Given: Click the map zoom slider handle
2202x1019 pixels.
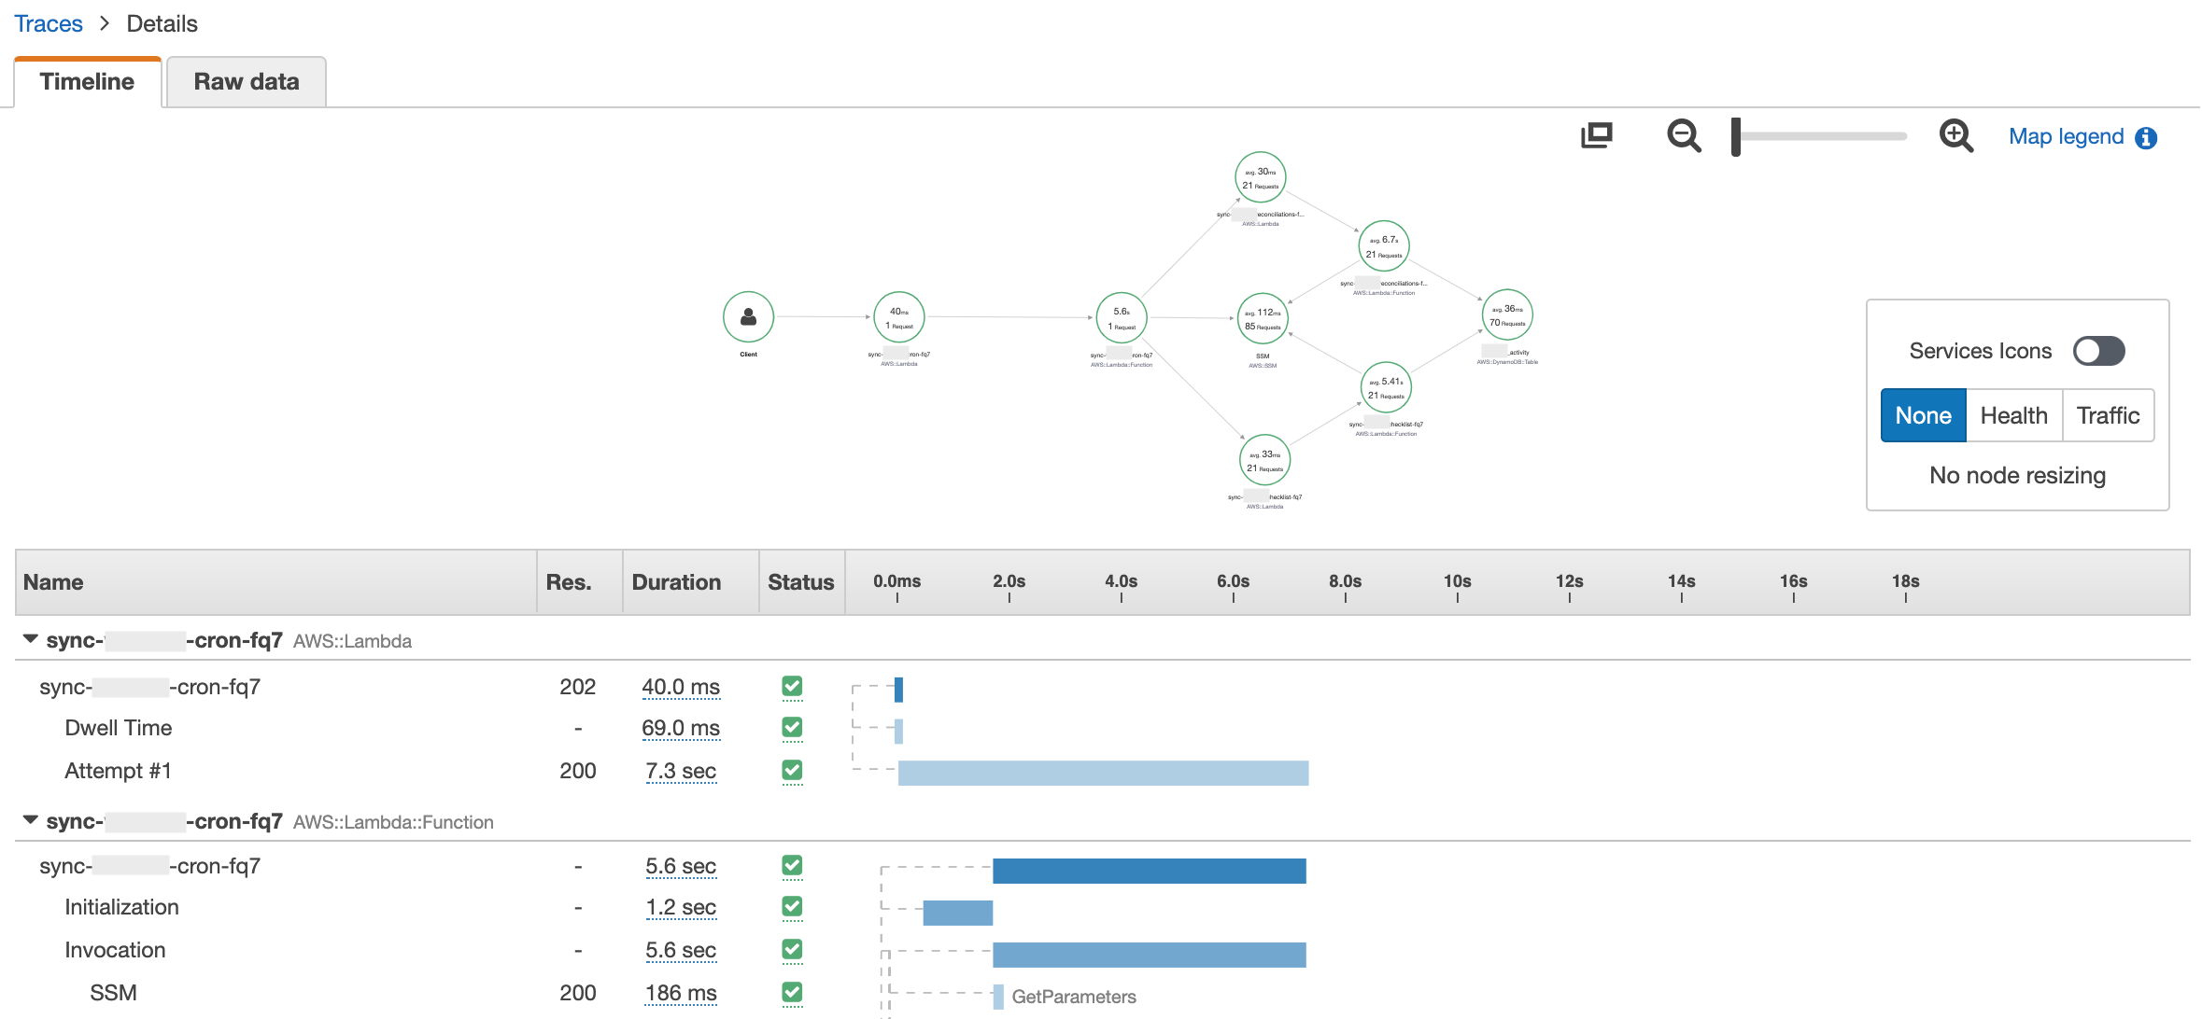Looking at the screenshot, I should (x=1736, y=137).
